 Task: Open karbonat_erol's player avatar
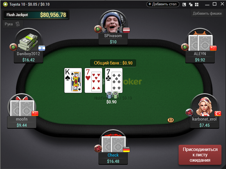204,106
